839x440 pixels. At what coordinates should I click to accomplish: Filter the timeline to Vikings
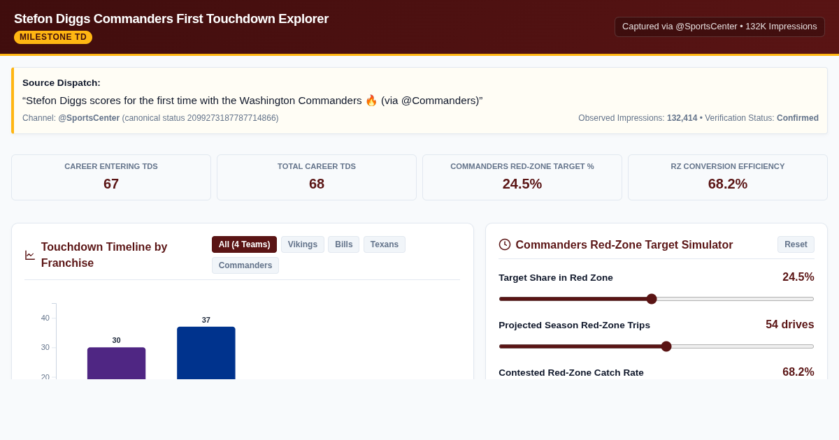tap(303, 244)
